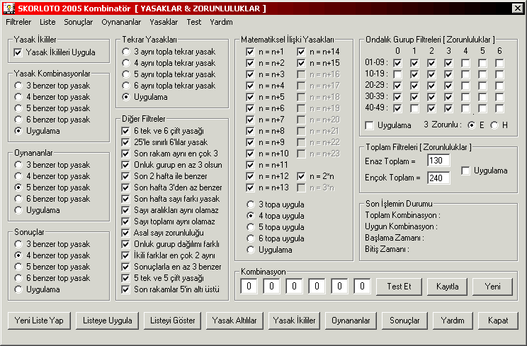The height and width of the screenshot is (346, 527).
Task: Check 30-39 row checkbox in column 6
Action: click(499, 97)
